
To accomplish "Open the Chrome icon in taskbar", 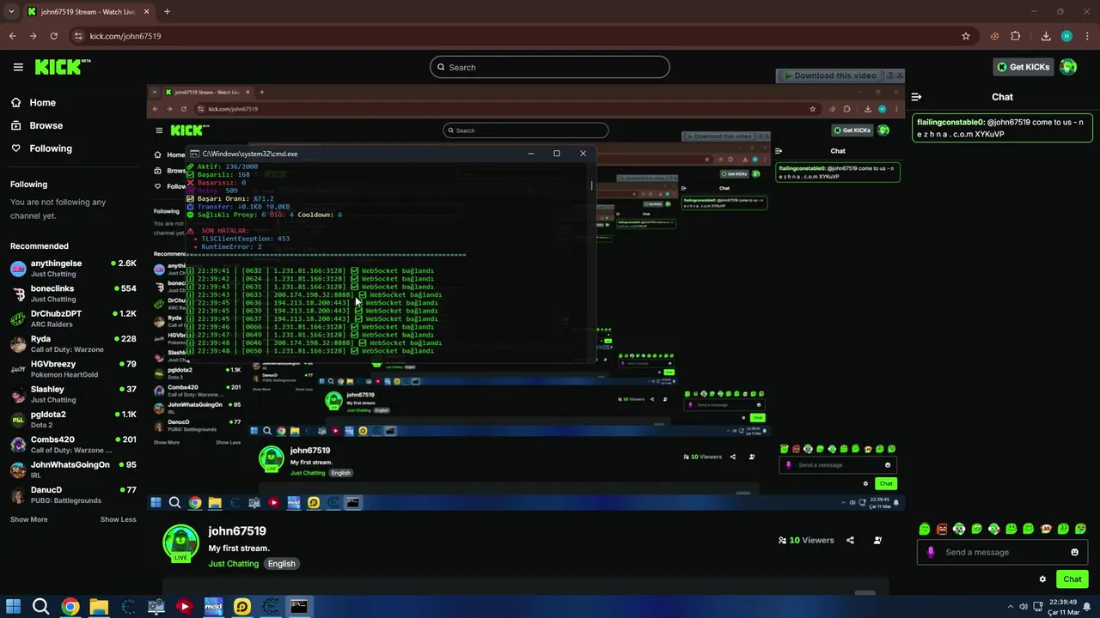I will 70,607.
